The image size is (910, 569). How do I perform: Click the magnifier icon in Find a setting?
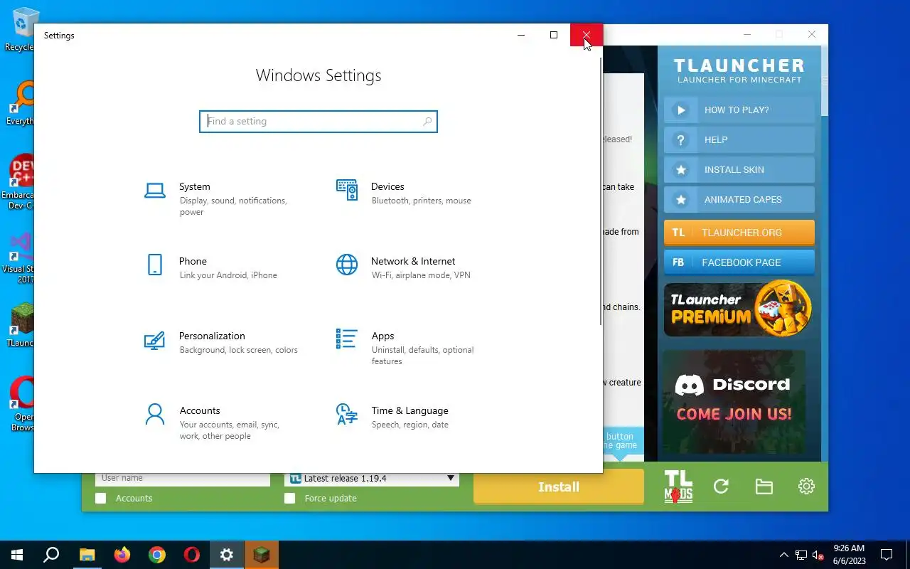pos(427,122)
